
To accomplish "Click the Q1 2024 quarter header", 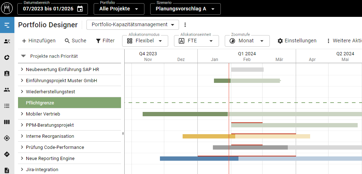I will (x=247, y=54).
